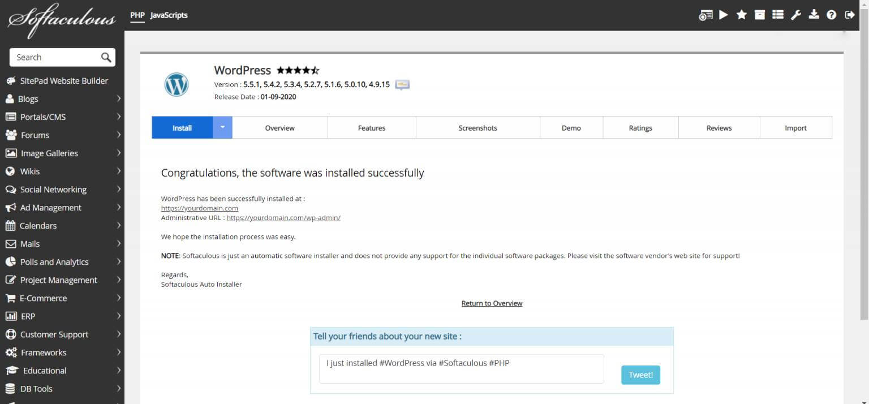Click the Ad Management megaphone icon
869x404 pixels.
click(x=10, y=208)
